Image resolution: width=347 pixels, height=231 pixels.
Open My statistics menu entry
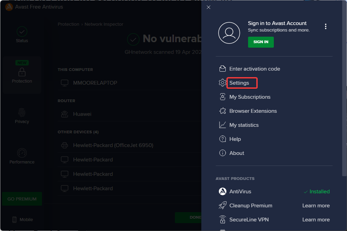point(244,125)
